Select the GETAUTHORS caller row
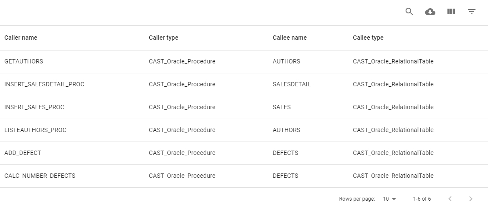This screenshot has height=208, width=488. coord(24,61)
